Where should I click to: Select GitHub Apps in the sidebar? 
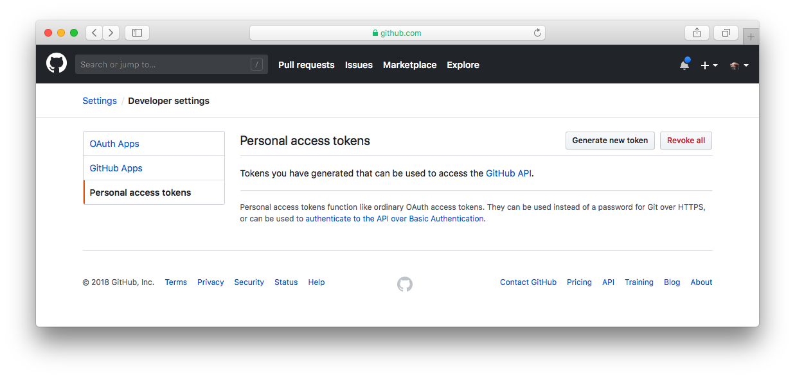point(116,168)
